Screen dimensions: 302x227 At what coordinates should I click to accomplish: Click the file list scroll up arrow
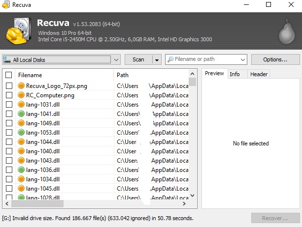pyautogui.click(x=192, y=74)
